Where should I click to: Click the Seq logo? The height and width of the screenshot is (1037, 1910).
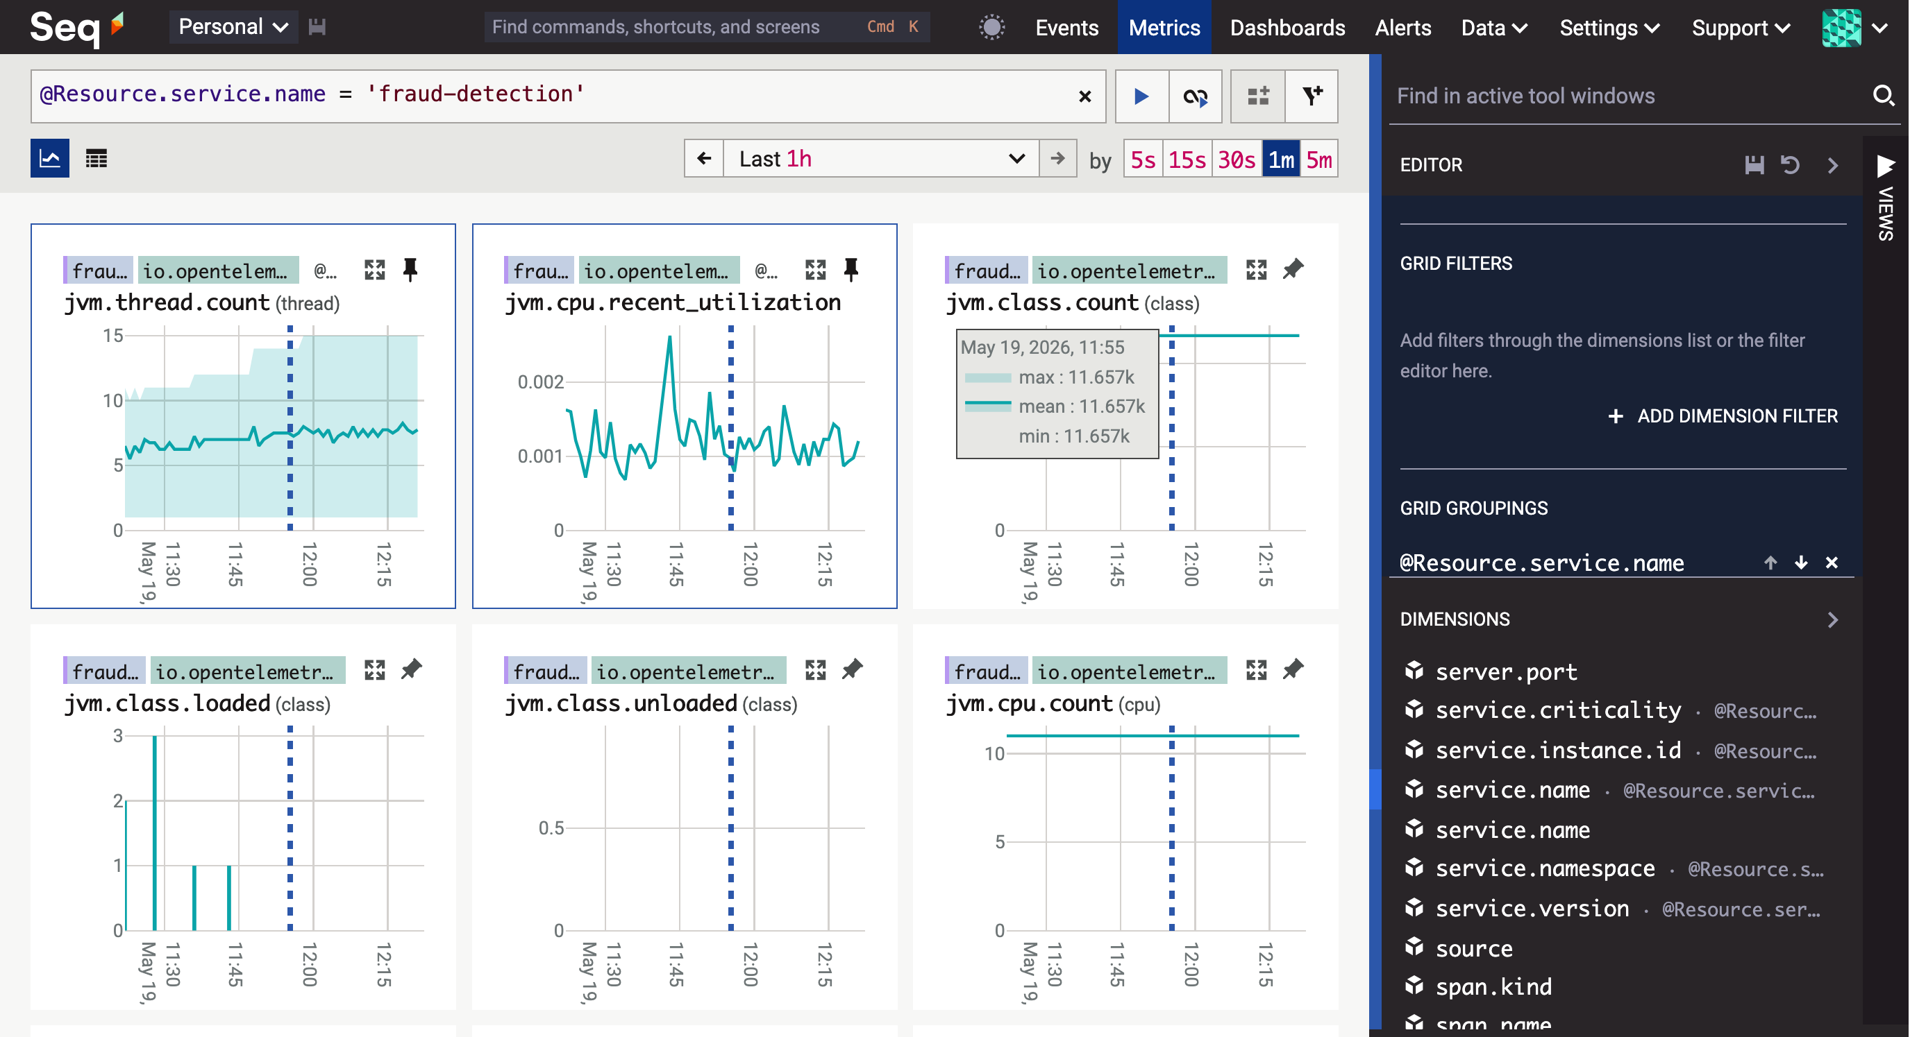click(x=76, y=28)
